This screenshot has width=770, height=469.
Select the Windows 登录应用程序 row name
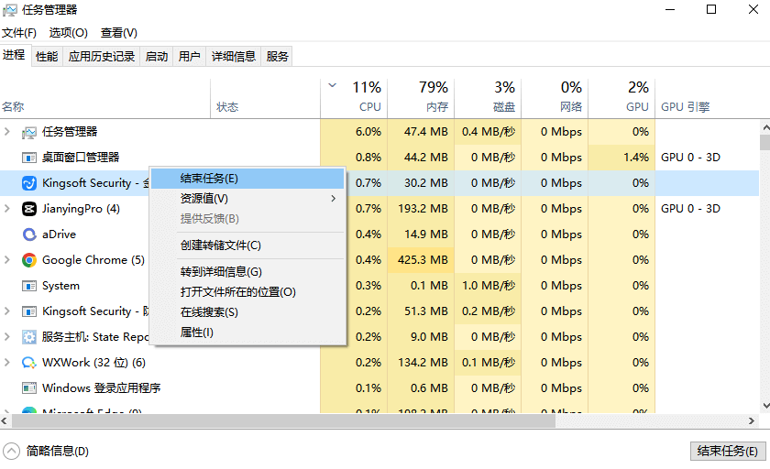coord(101,388)
